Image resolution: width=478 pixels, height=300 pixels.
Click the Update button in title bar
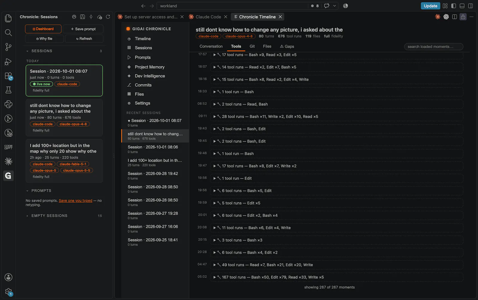(x=430, y=6)
